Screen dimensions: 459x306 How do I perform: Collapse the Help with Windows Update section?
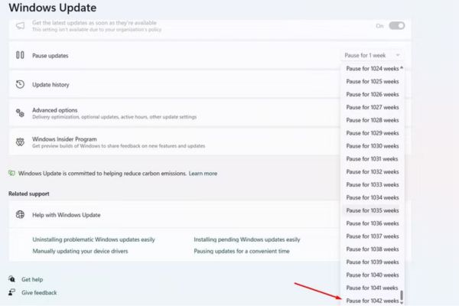[174, 215]
